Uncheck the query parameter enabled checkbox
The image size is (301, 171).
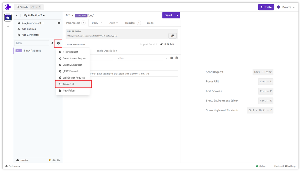(172, 58)
